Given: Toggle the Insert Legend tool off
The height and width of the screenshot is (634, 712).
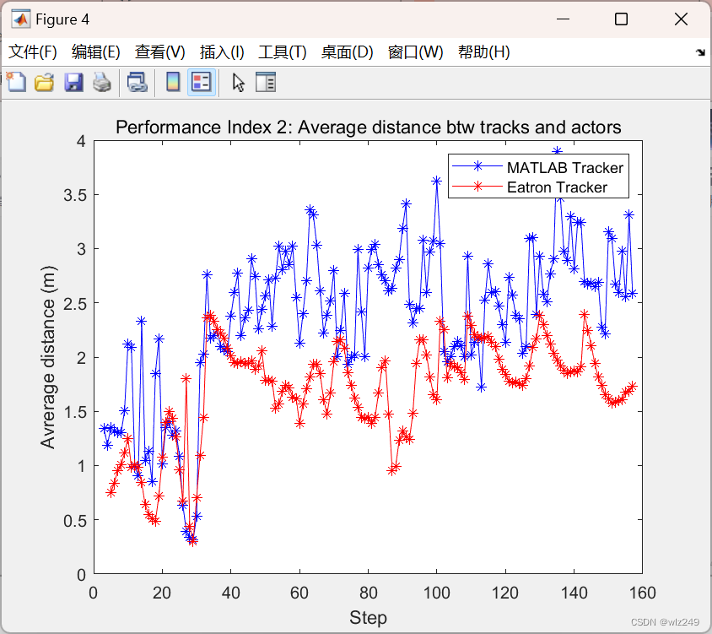Looking at the screenshot, I should click(201, 82).
